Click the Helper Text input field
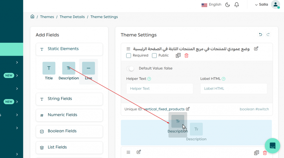 pyautogui.click(x=159, y=89)
